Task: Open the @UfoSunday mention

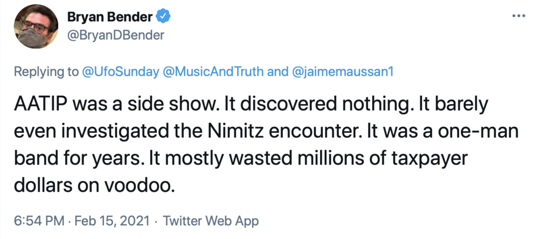Action: pos(121,72)
